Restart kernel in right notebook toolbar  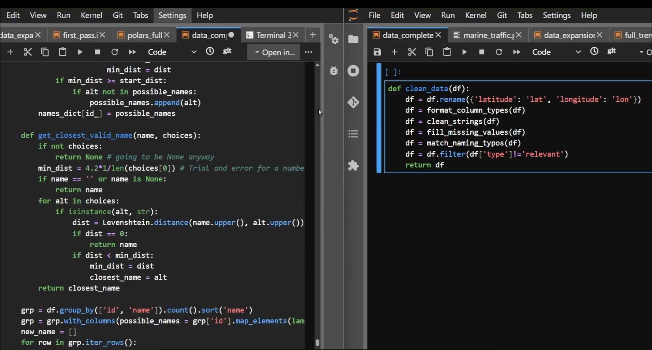tap(499, 52)
